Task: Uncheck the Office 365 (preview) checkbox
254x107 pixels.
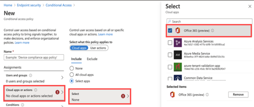Action: point(170,30)
